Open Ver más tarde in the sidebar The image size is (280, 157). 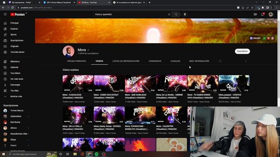point(16,79)
